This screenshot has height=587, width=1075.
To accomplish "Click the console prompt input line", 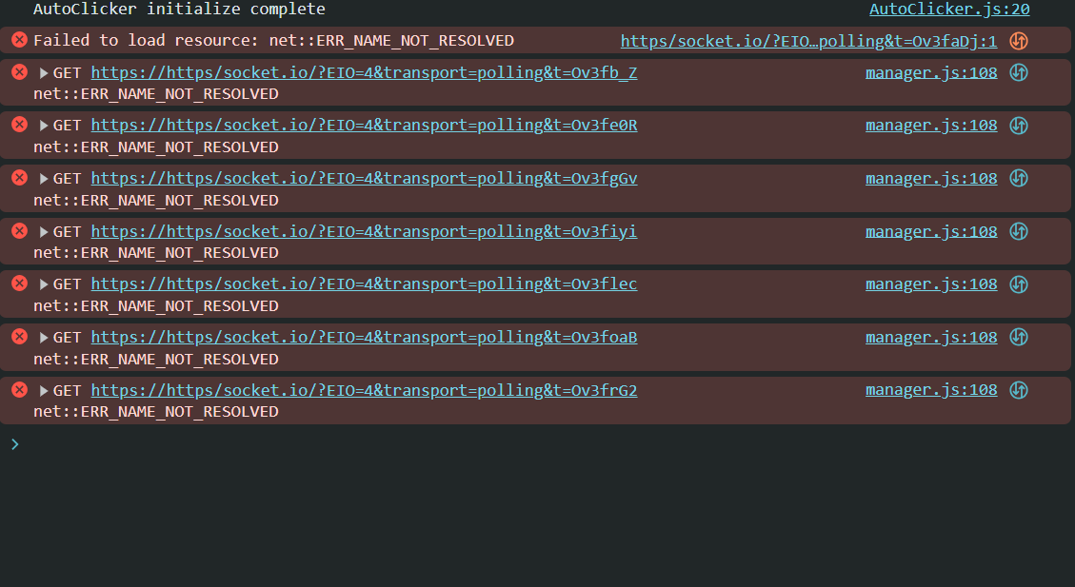I will click(476, 444).
